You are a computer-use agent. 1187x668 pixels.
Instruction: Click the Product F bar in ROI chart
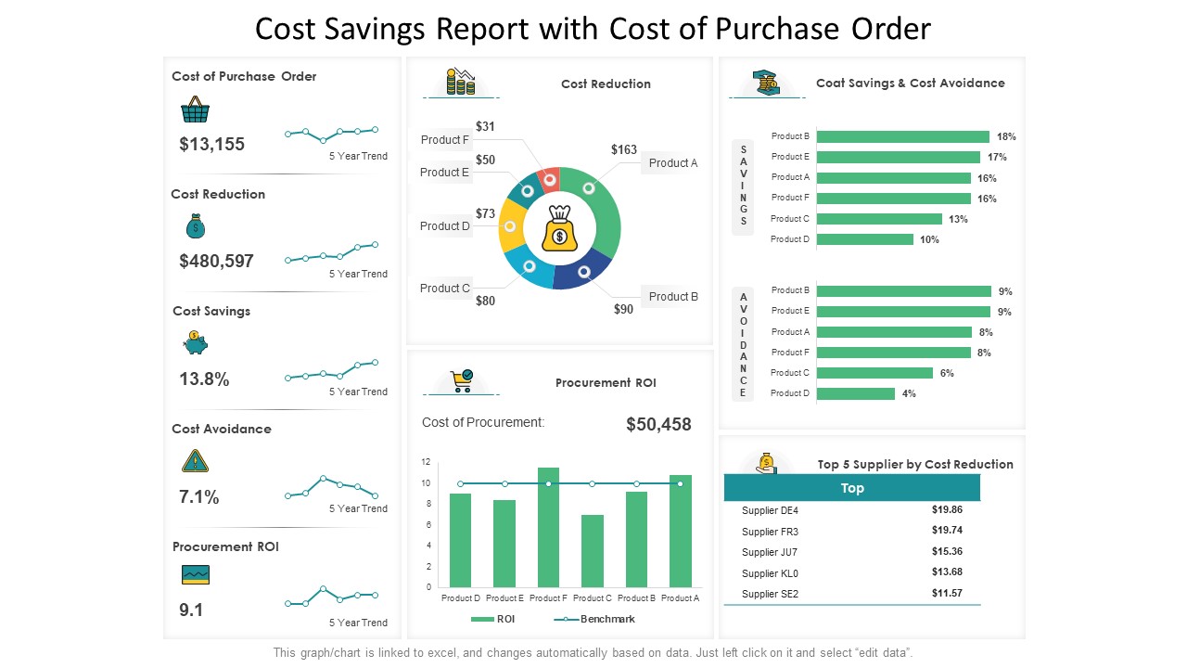[548, 527]
